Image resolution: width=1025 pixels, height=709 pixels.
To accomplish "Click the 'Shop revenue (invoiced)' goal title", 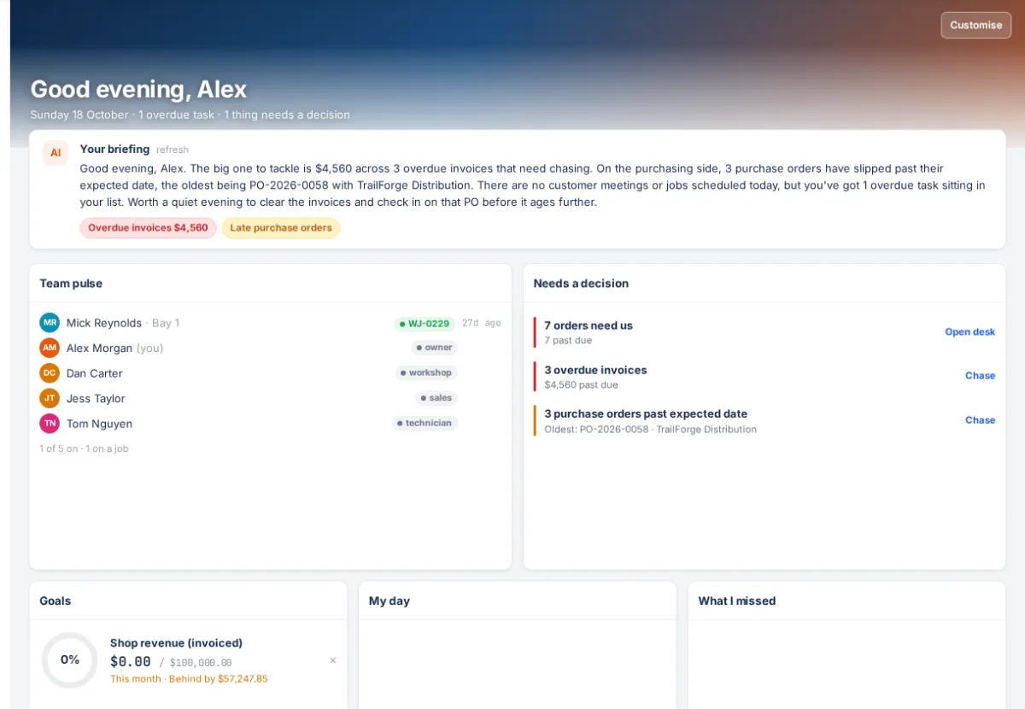I will 176,643.
